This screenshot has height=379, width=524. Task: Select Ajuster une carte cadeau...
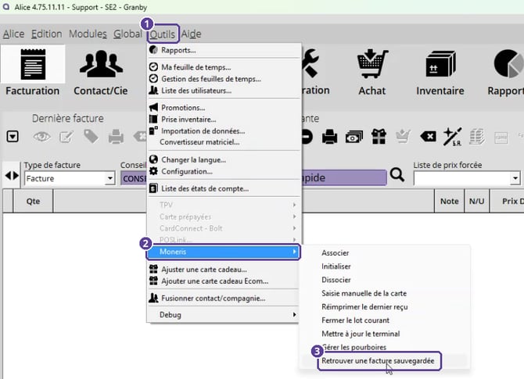[x=223, y=270]
